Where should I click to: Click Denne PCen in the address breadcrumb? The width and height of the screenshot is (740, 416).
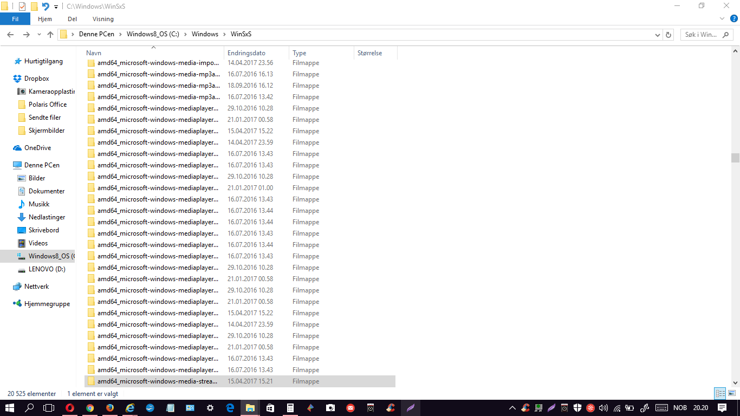click(x=96, y=34)
